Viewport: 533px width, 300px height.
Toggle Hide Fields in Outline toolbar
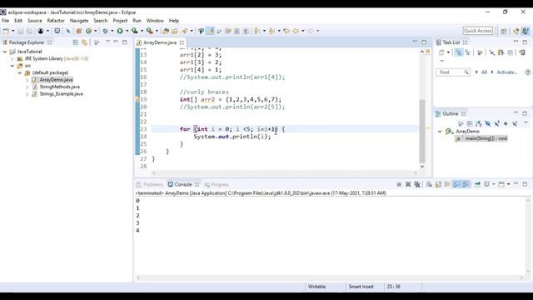488,123
